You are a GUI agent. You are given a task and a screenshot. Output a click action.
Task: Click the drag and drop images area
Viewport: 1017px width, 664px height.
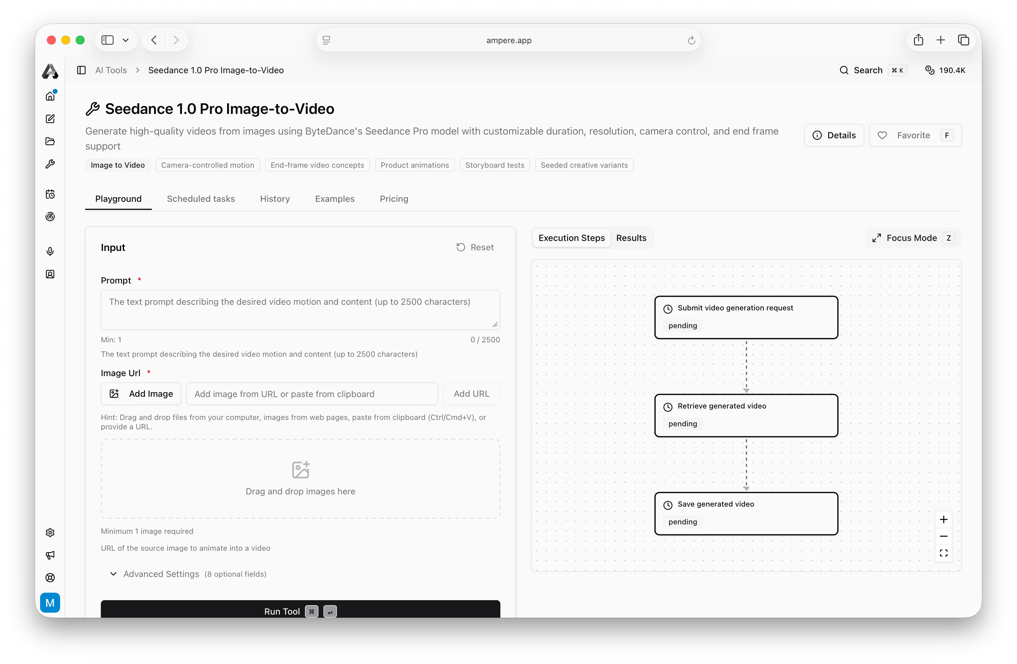[300, 479]
